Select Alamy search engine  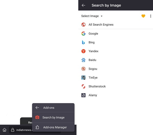[116, 95]
